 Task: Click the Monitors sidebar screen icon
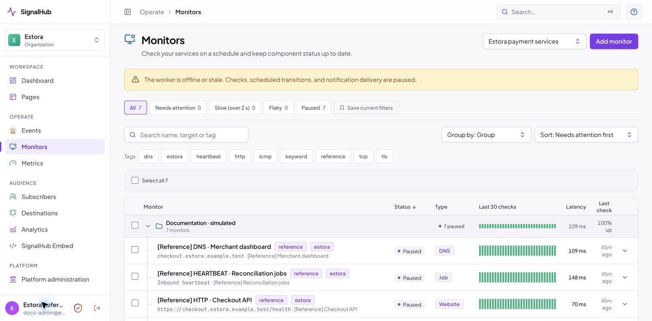(13, 147)
